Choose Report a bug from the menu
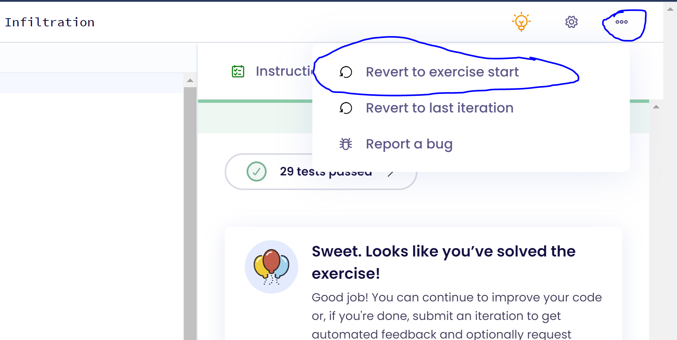The image size is (677, 340). click(x=409, y=144)
